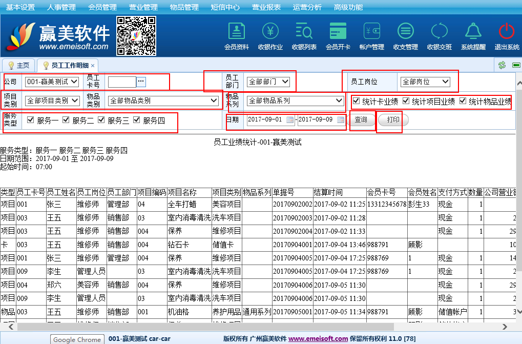Click the 退出系统 power icon
This screenshot has height=344, width=522.
click(507, 32)
